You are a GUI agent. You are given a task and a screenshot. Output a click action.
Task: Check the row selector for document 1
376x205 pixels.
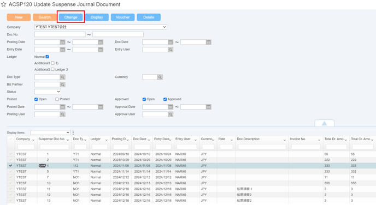(10, 154)
